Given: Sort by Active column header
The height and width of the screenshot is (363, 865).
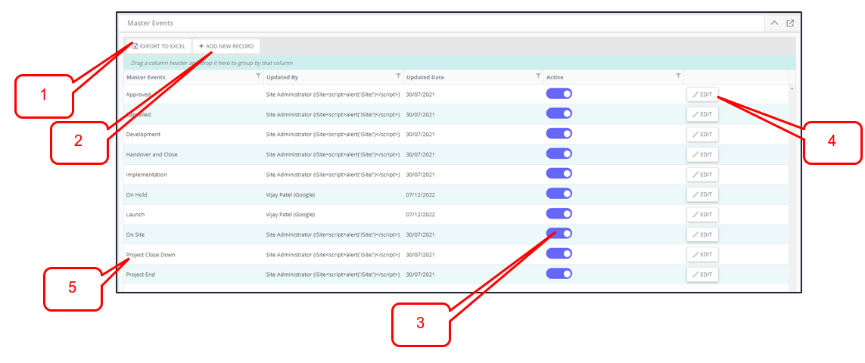Looking at the screenshot, I should click(x=555, y=77).
